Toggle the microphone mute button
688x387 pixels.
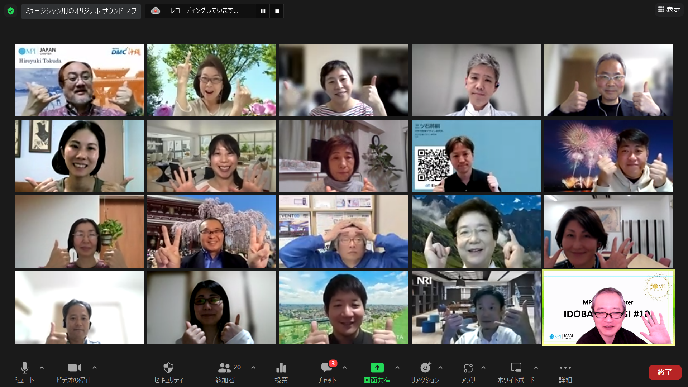click(24, 368)
